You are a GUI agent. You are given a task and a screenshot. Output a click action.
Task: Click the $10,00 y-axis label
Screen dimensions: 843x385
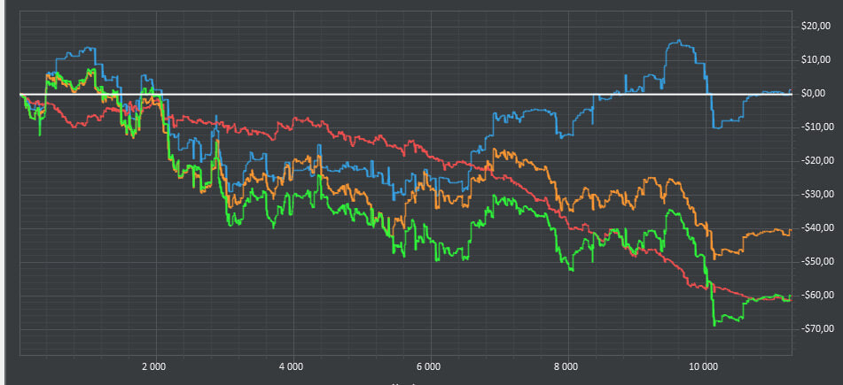(814, 60)
